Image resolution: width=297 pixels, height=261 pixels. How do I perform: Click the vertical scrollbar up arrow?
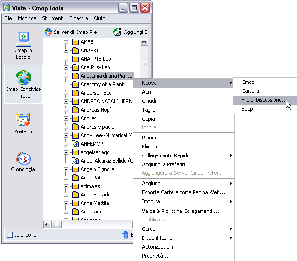click(144, 42)
